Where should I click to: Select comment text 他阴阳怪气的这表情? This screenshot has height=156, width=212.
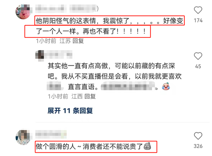(66, 21)
